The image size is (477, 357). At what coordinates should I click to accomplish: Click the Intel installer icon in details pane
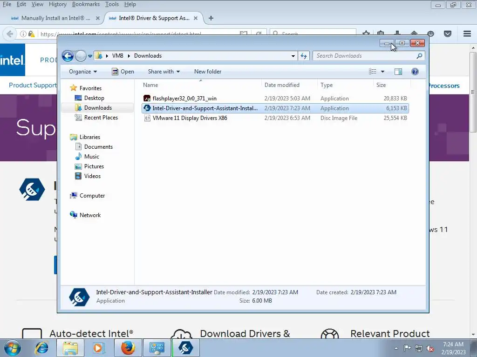79,297
